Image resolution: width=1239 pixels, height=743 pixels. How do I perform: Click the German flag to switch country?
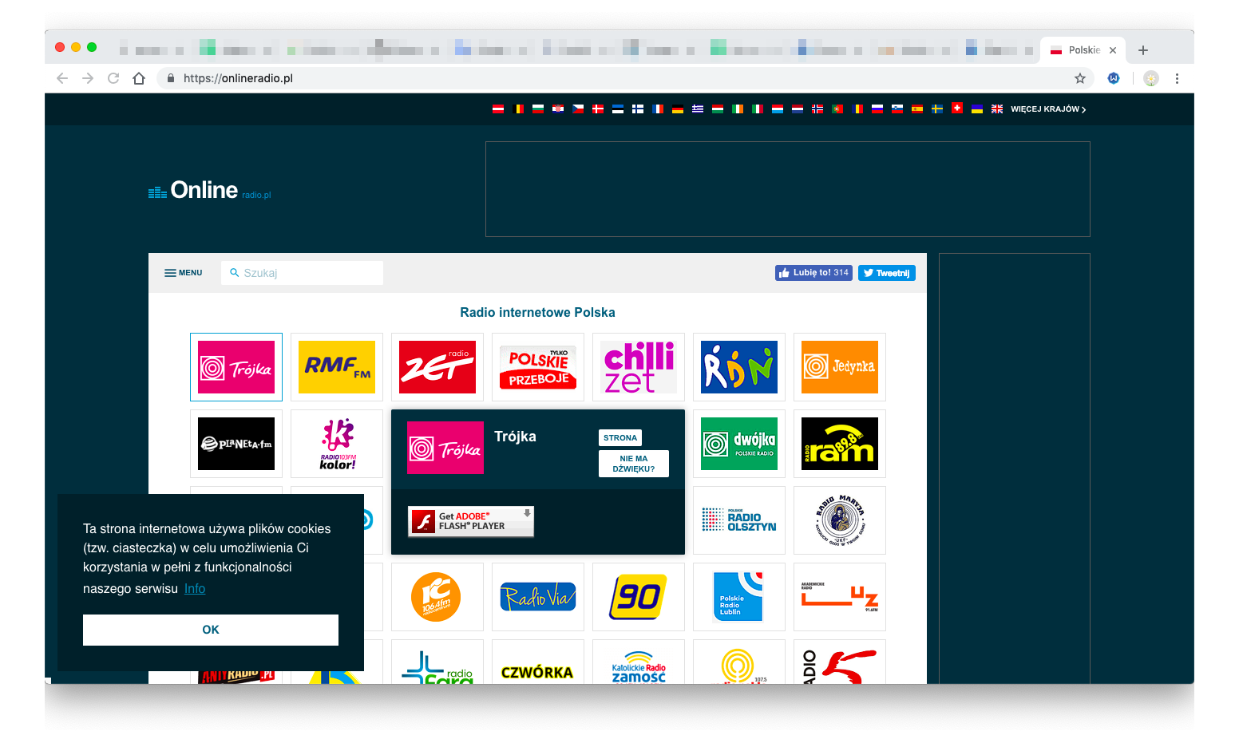click(x=677, y=109)
